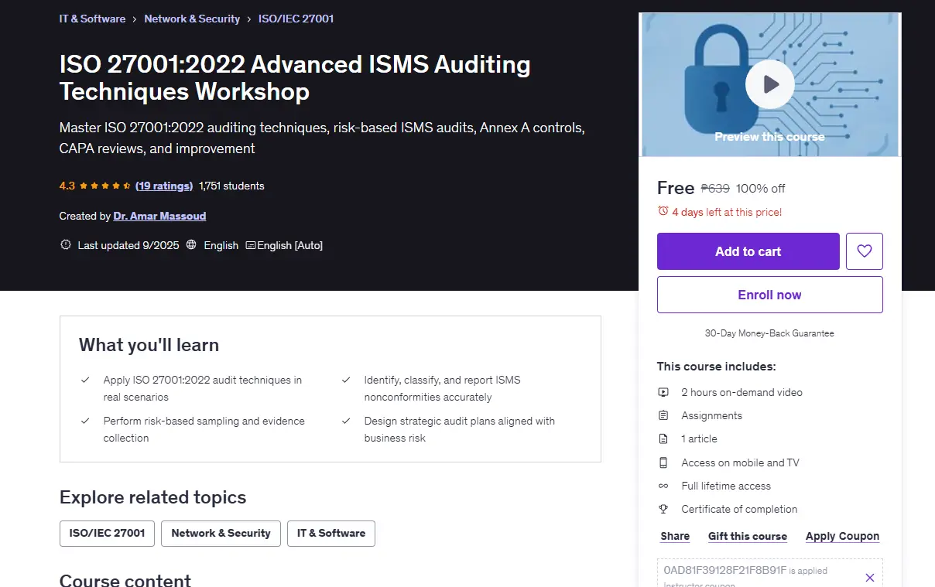Click checkmark beside Apply ISO 27001:2022 audit techniques
This screenshot has width=935, height=587.
pyautogui.click(x=85, y=380)
